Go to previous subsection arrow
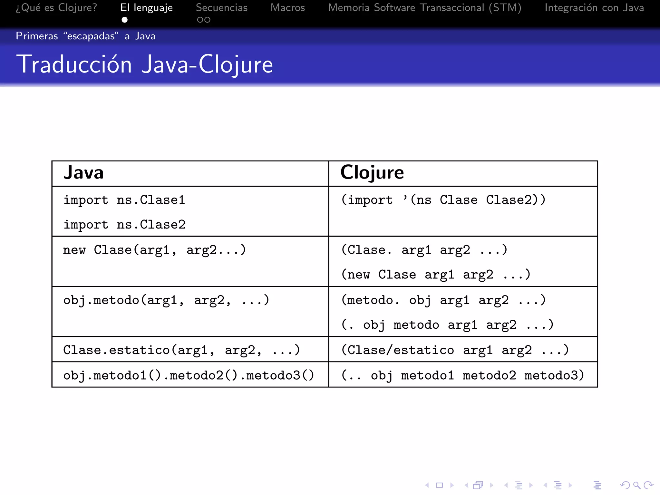The height and width of the screenshot is (495, 660). pyautogui.click(x=506, y=485)
